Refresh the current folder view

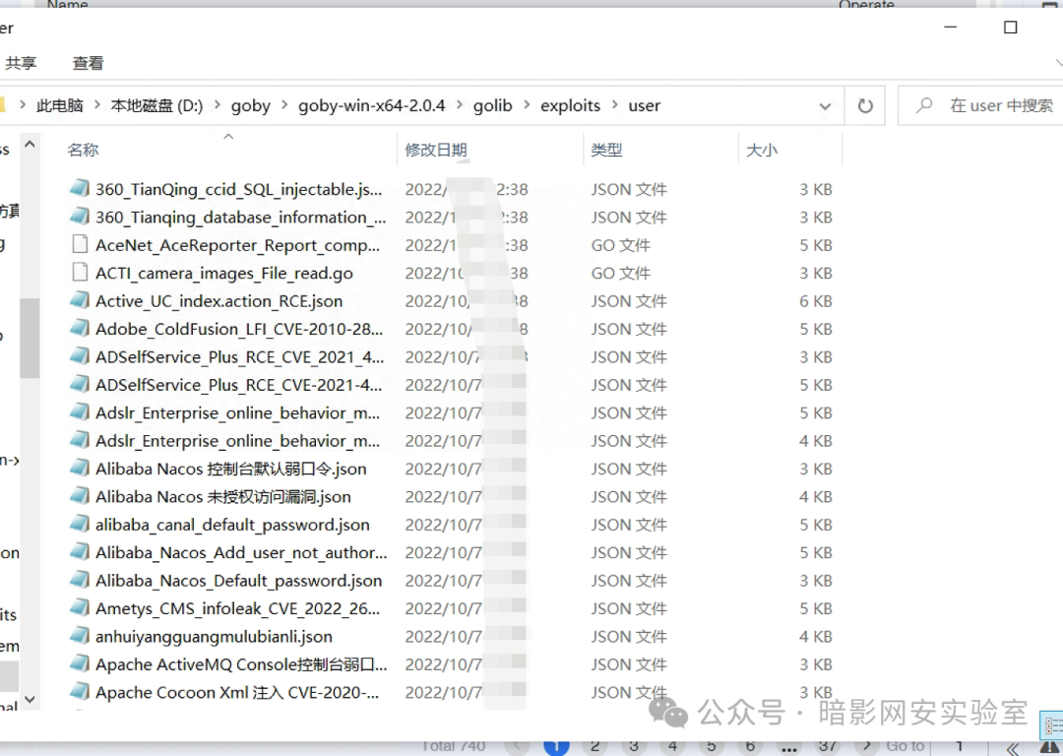pos(865,105)
